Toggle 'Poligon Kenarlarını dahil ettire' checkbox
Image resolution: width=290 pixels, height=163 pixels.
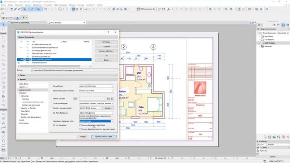point(80,125)
